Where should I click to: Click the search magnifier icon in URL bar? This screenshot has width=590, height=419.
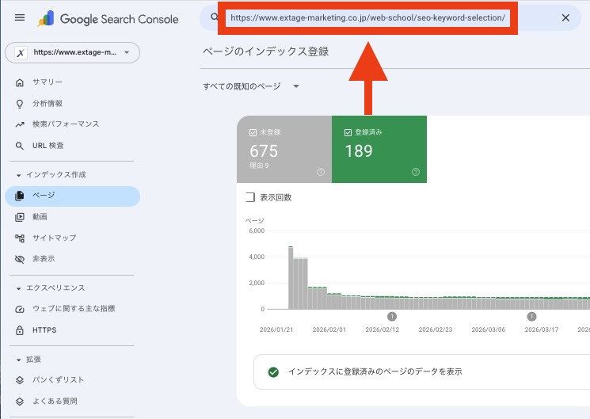click(214, 17)
